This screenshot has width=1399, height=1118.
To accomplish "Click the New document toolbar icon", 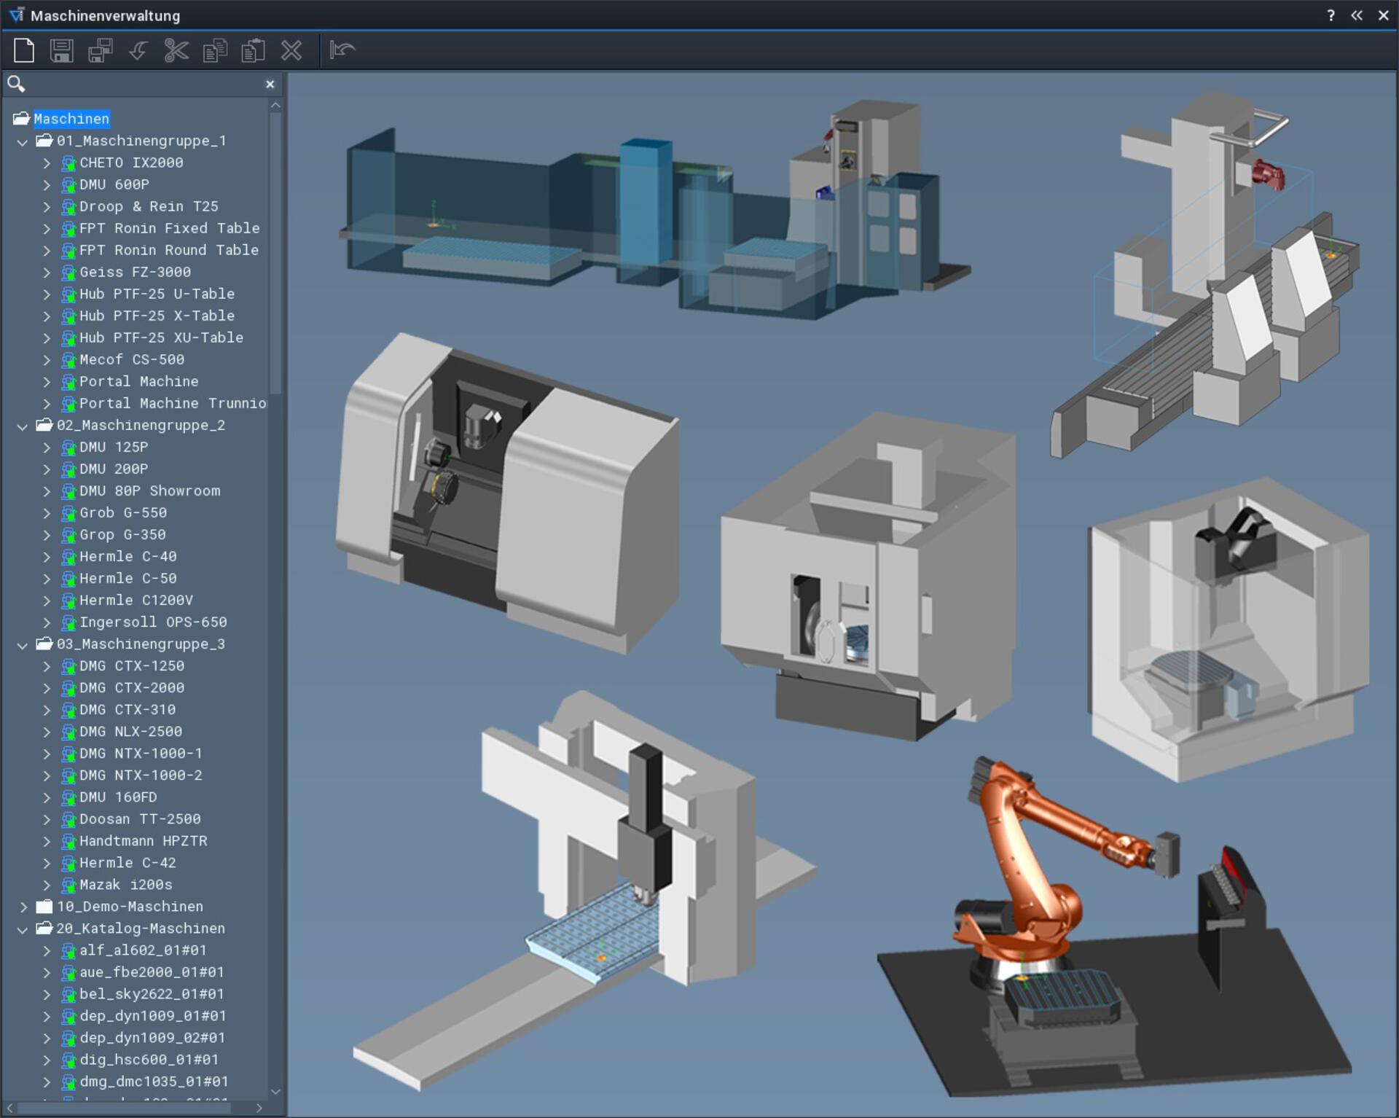I will [x=24, y=50].
